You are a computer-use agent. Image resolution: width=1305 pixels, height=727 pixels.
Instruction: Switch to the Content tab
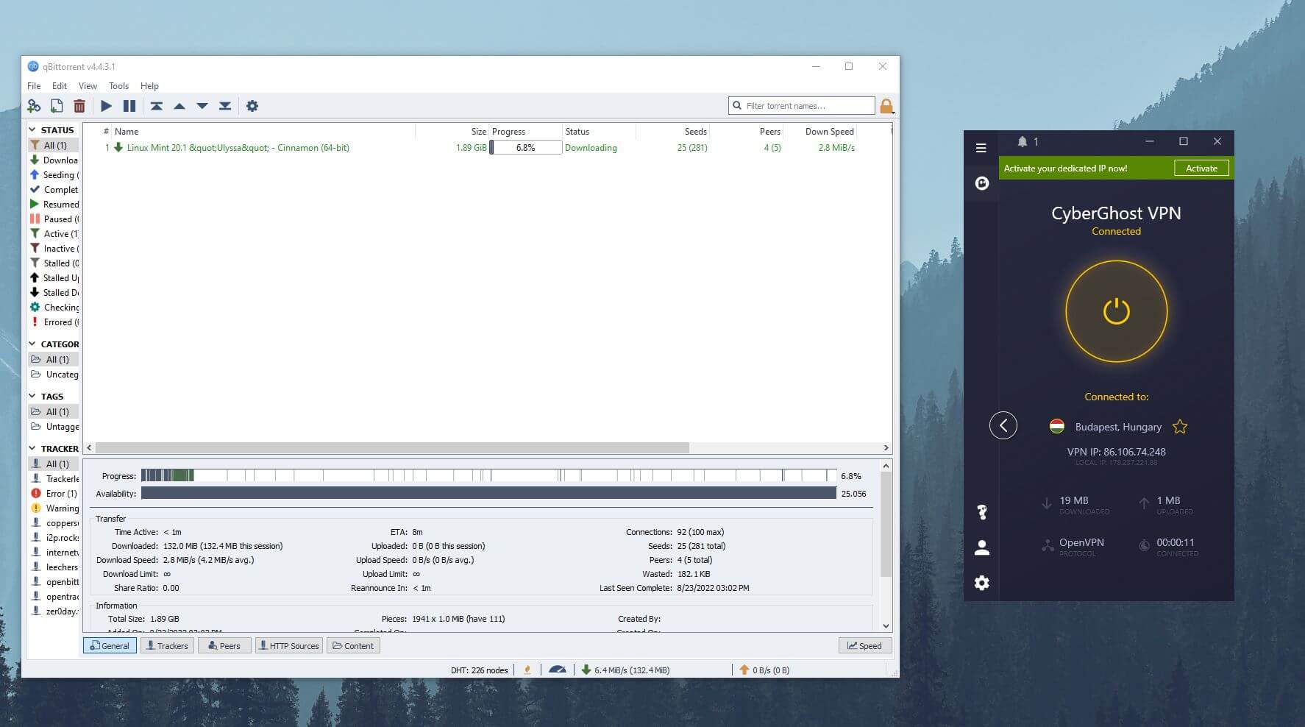(x=353, y=645)
